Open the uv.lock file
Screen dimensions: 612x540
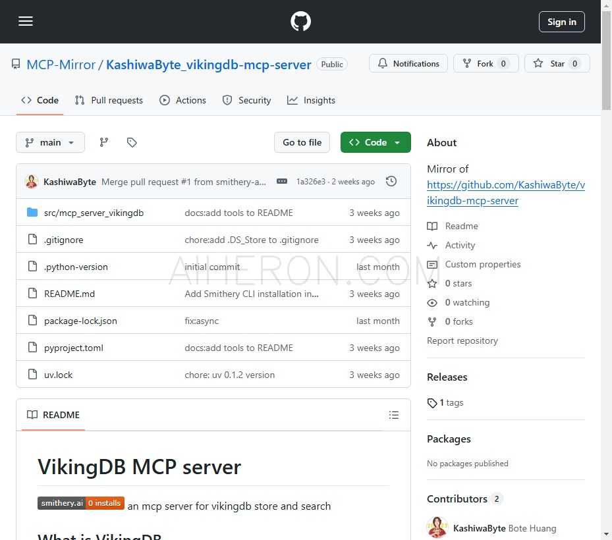click(58, 375)
